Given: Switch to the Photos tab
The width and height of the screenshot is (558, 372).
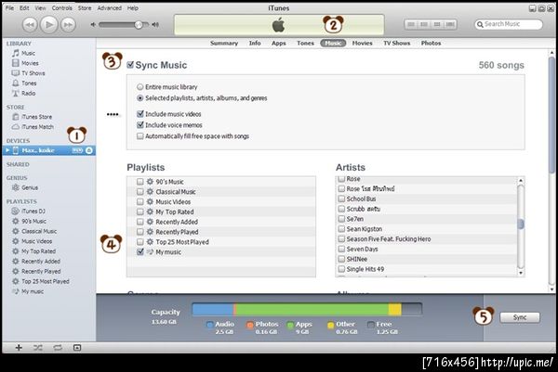Looking at the screenshot, I should point(431,43).
